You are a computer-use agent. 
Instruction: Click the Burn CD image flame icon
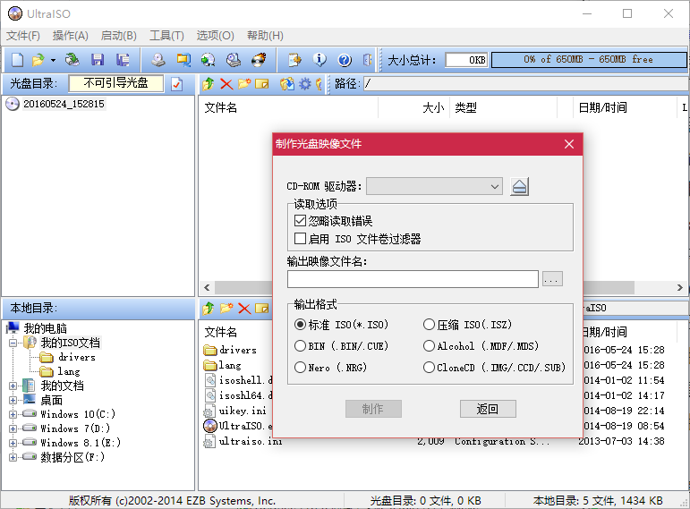tap(259, 60)
